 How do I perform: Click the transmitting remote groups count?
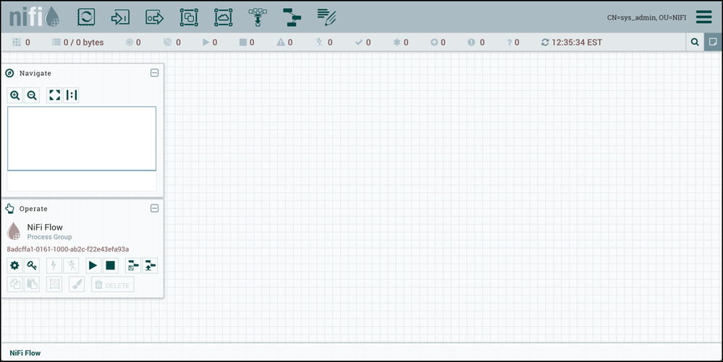[x=133, y=43]
